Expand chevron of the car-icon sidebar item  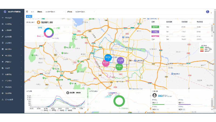click(21, 24)
